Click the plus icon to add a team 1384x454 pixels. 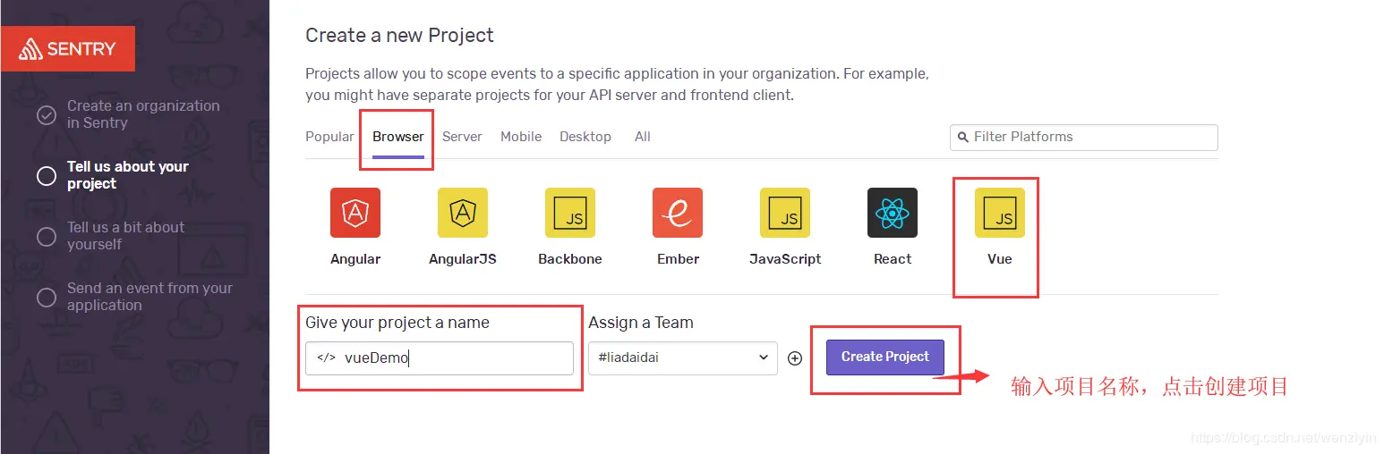tap(795, 358)
